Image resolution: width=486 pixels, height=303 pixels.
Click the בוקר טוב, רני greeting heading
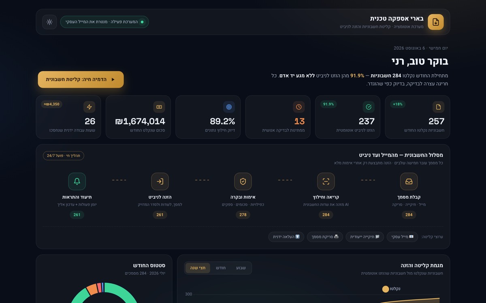point(420,61)
